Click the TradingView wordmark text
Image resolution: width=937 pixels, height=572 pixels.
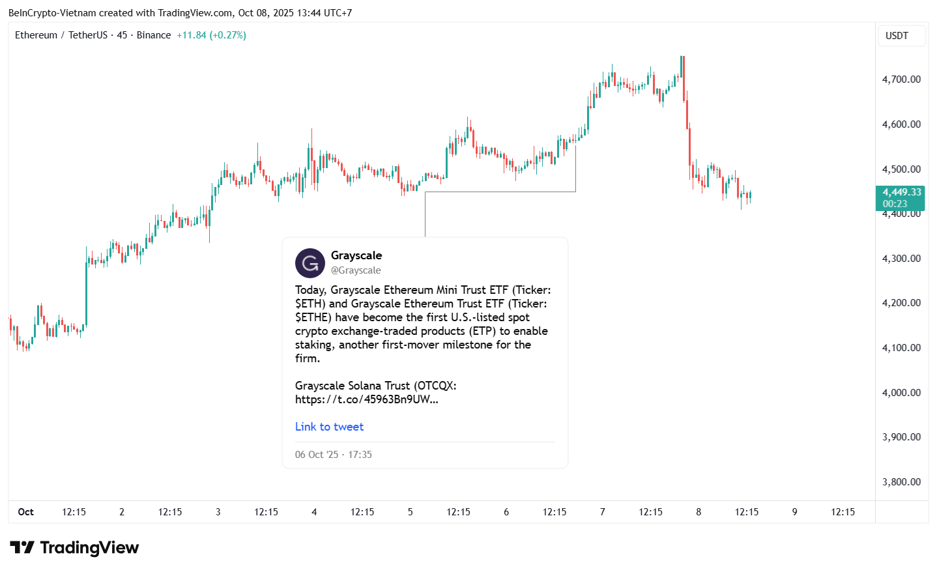coord(89,547)
